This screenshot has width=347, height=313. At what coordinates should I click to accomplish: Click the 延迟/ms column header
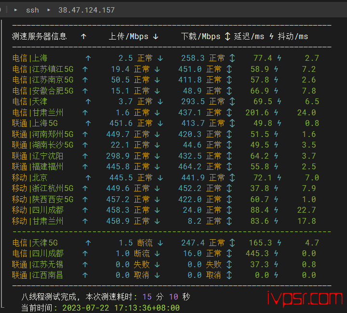(249, 36)
